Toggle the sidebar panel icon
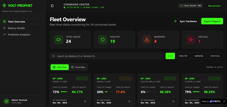The height and width of the screenshot is (107, 227). tap(52, 6)
